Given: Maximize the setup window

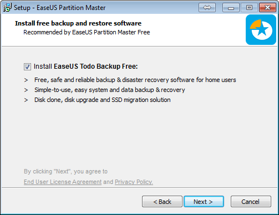Looking at the screenshot, I should (x=249, y=8).
